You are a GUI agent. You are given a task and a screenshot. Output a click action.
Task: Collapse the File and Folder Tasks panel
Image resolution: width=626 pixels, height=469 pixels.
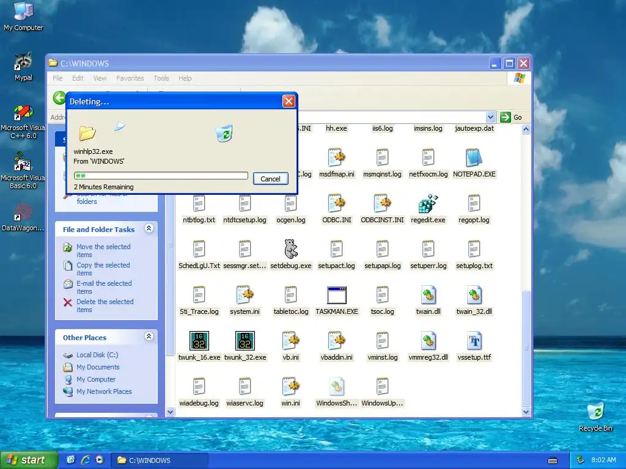pos(149,228)
